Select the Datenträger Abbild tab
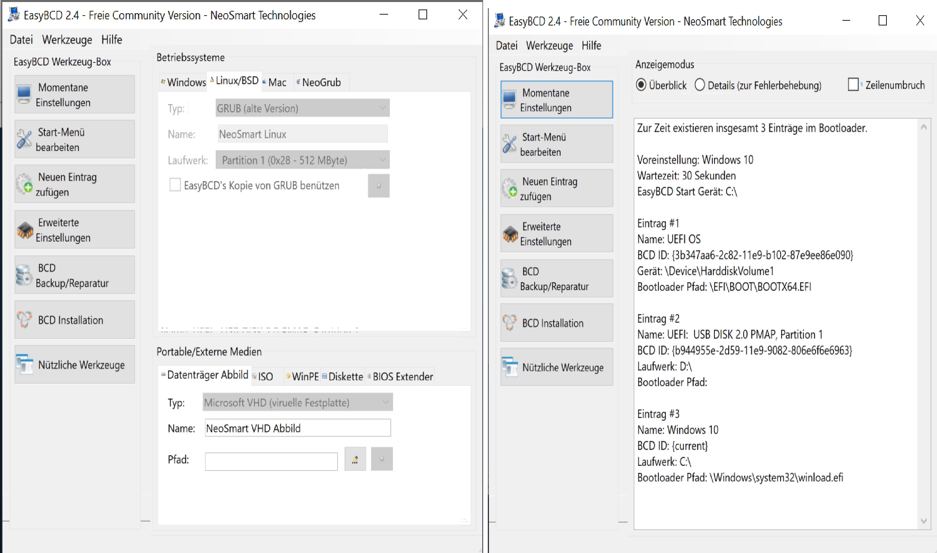 pos(205,375)
